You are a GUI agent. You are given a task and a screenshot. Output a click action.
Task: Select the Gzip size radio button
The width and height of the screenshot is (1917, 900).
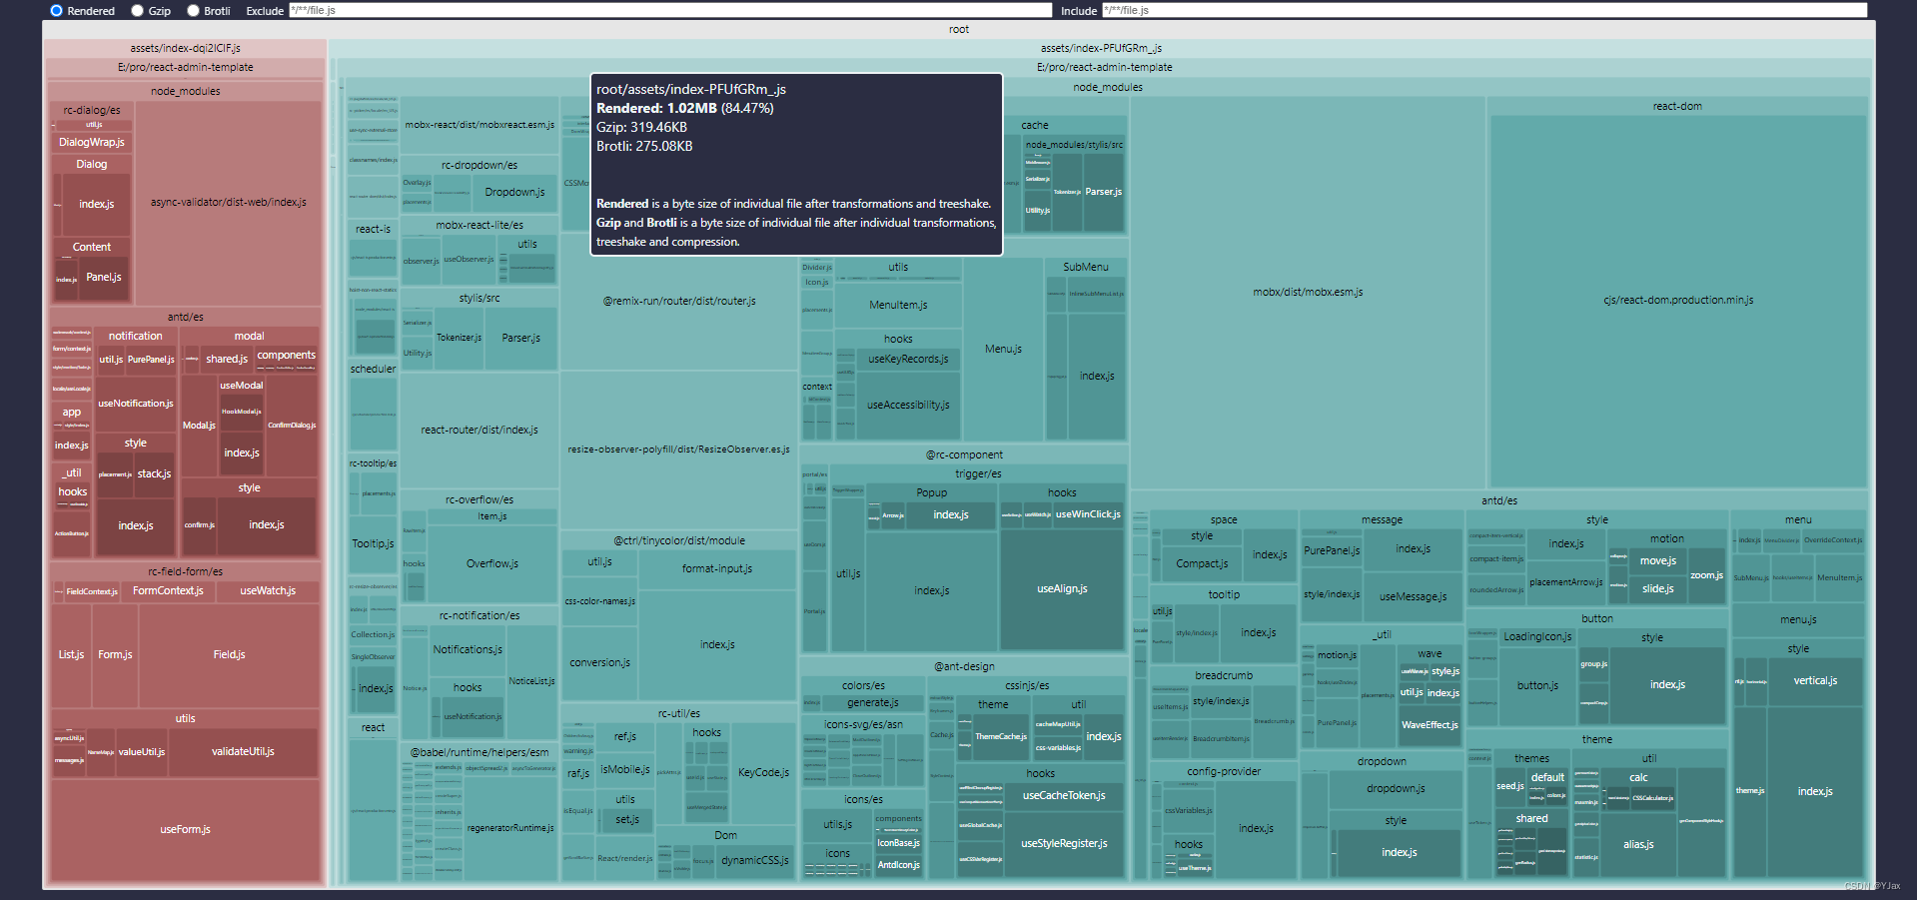(x=138, y=10)
